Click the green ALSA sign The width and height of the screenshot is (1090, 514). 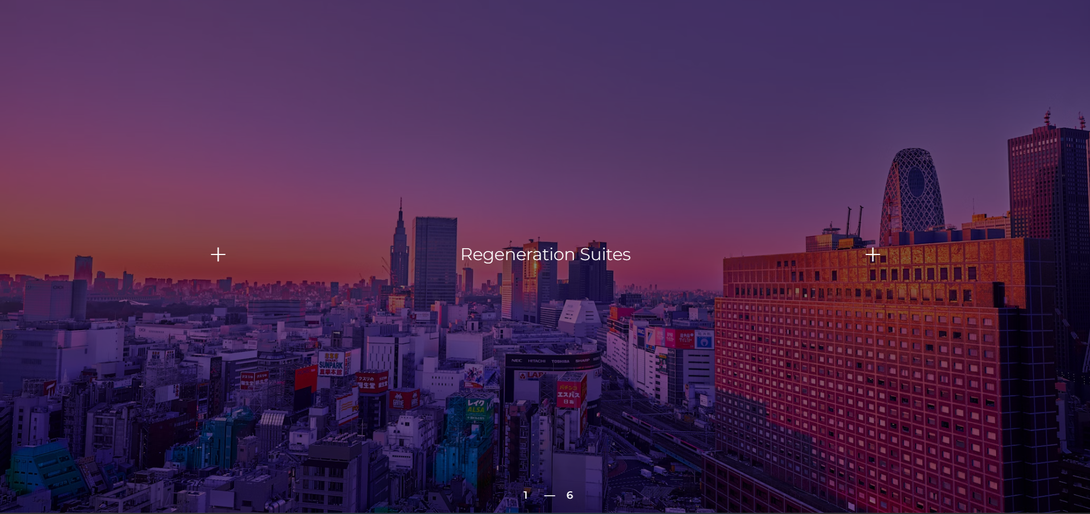[x=476, y=407]
